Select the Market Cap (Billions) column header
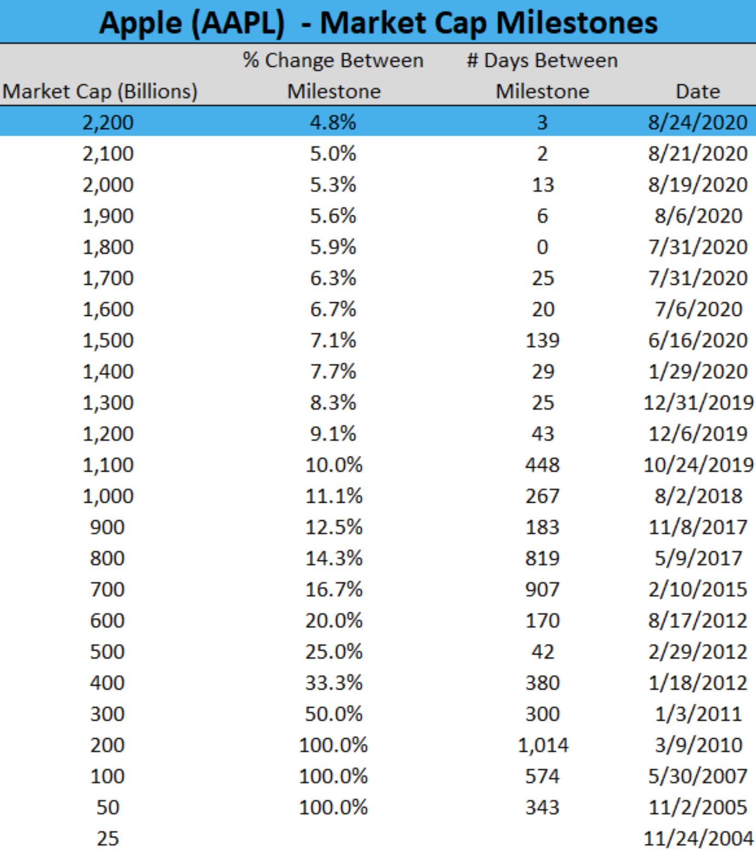Image resolution: width=756 pixels, height=851 pixels. (100, 91)
